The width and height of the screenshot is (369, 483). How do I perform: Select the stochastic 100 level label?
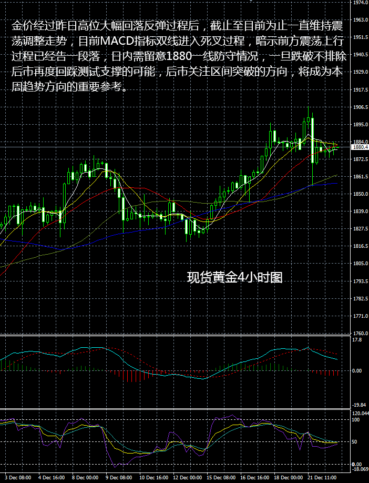(356, 419)
